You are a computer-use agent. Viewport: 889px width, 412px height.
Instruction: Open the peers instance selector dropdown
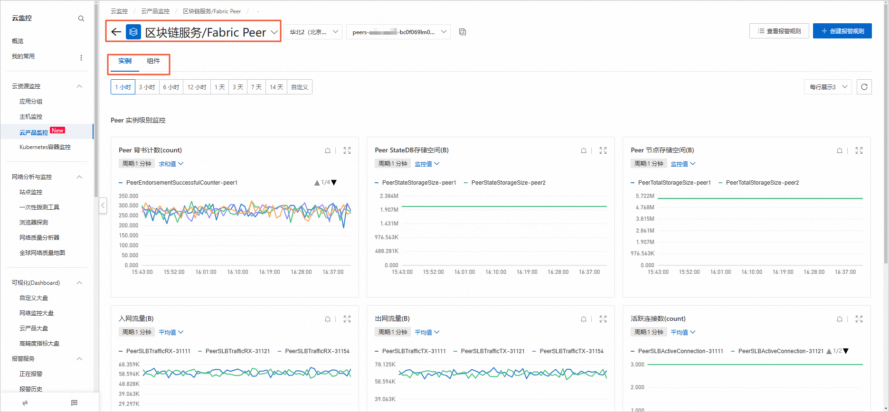tap(398, 32)
